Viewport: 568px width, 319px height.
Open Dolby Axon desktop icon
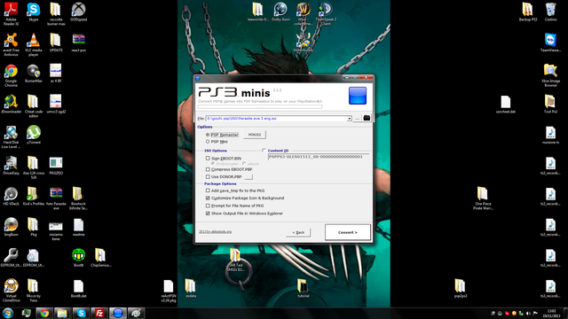click(x=280, y=12)
